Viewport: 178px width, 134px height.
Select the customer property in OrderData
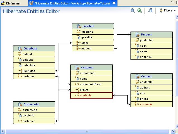(34, 76)
